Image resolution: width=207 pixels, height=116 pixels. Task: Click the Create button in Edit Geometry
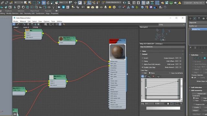tap(196, 107)
